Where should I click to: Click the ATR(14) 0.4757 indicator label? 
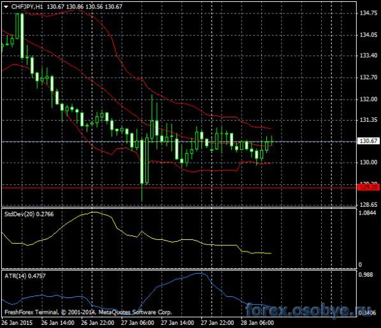(x=25, y=276)
